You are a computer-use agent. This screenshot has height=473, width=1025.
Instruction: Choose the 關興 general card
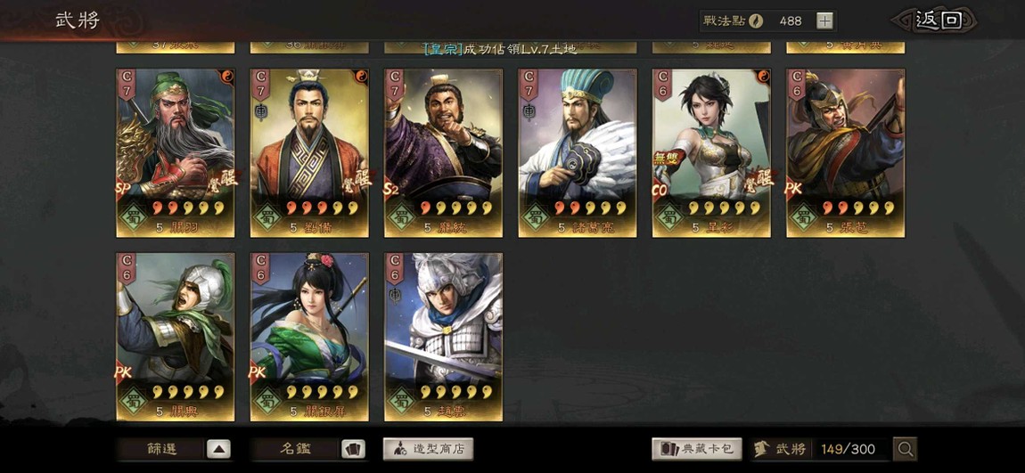176,337
